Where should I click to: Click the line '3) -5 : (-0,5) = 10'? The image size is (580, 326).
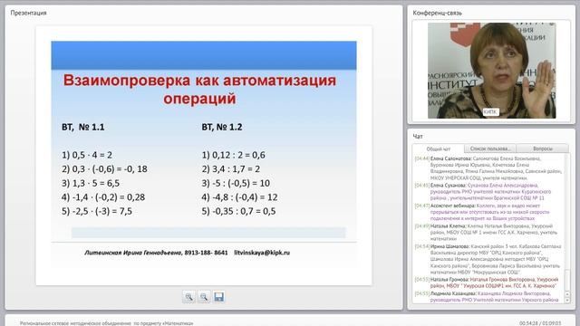(x=236, y=183)
